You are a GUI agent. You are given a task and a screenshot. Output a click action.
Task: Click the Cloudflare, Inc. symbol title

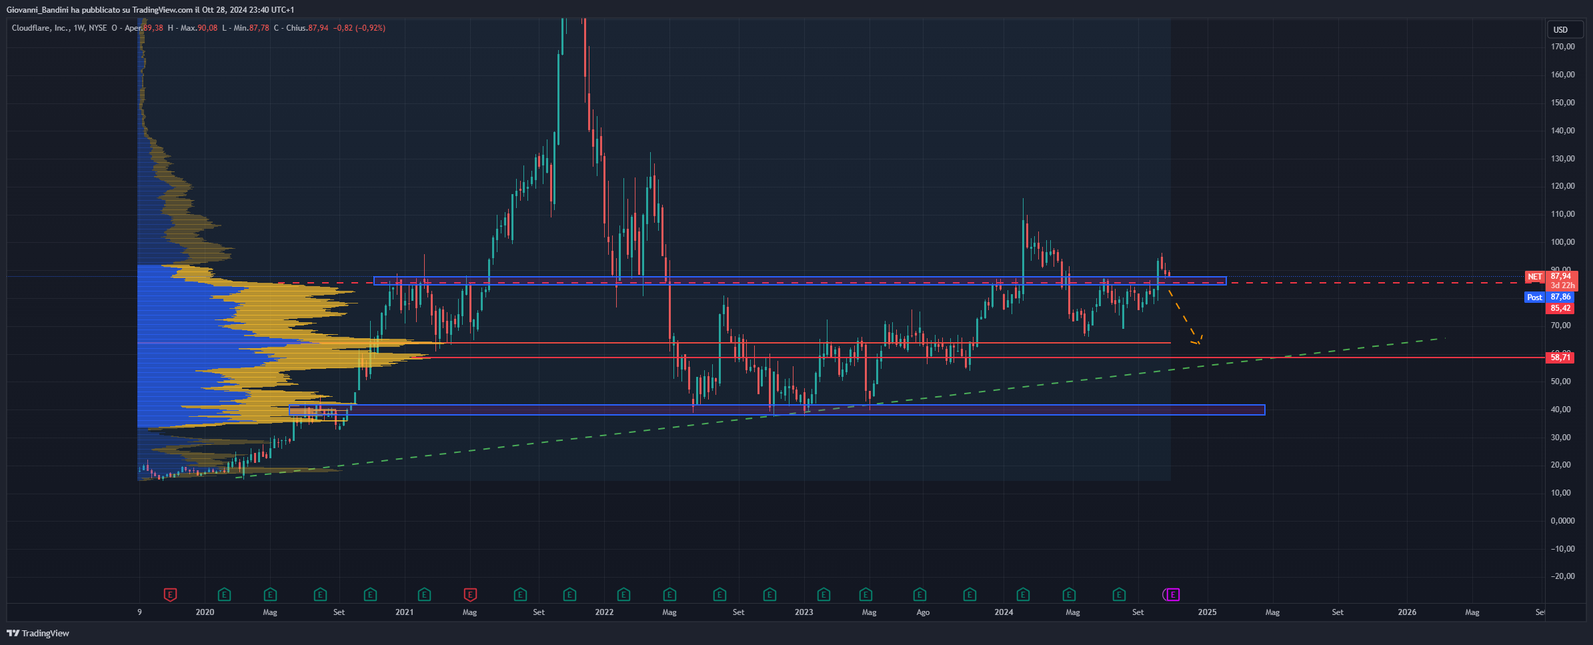41,28
